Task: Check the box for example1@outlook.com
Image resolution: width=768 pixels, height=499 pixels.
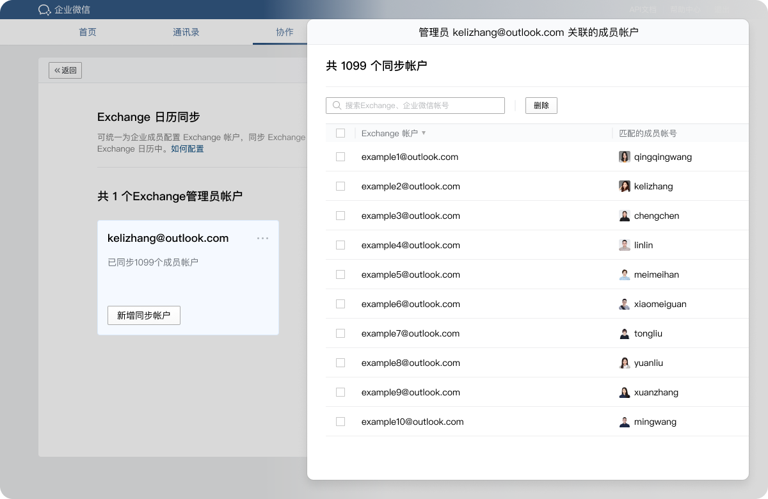Action: [340, 157]
